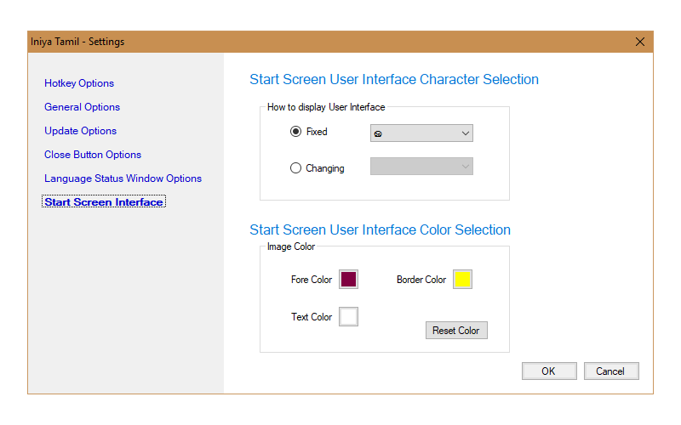
Task: Expand the Fixed character dropdown arrow
Action: pos(465,133)
